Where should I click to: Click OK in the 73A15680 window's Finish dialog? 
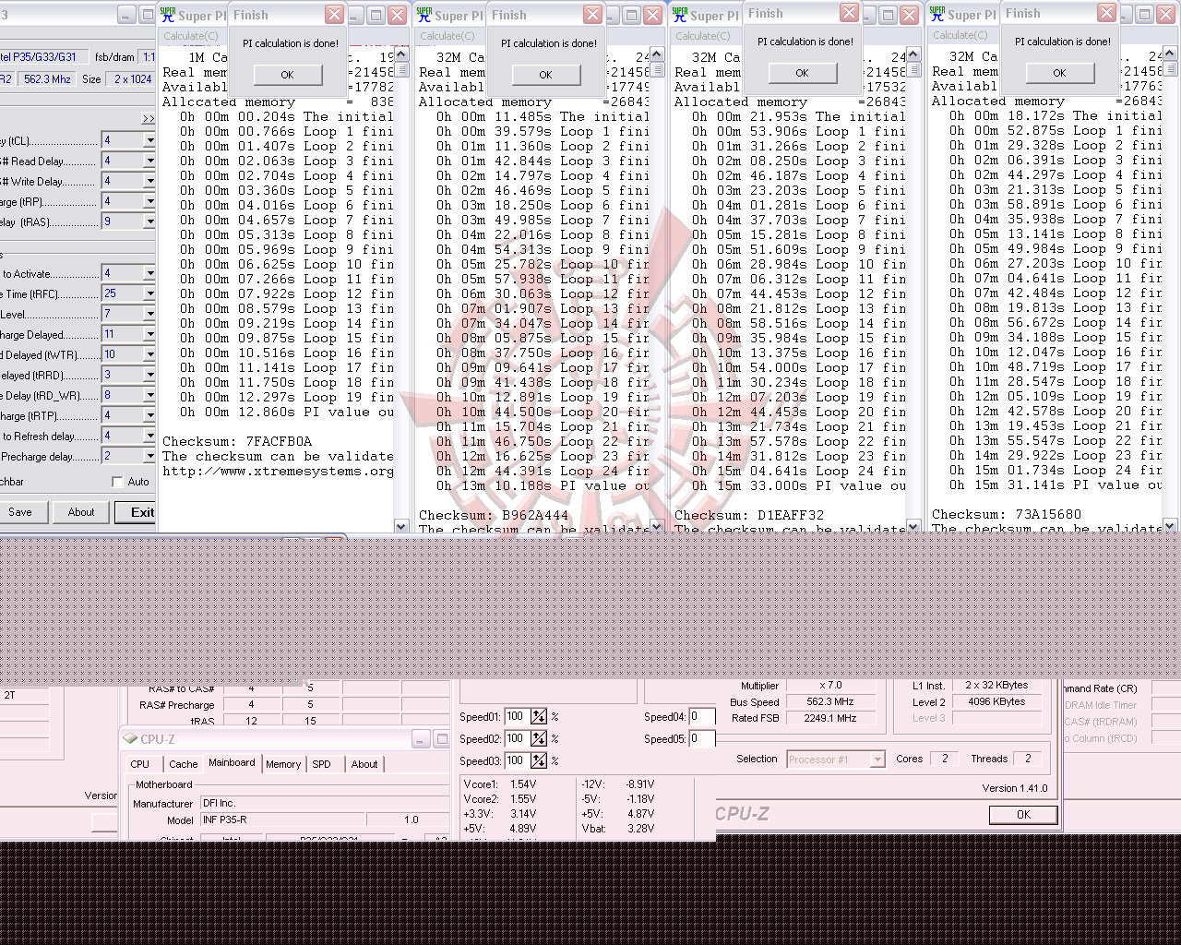[1059, 73]
